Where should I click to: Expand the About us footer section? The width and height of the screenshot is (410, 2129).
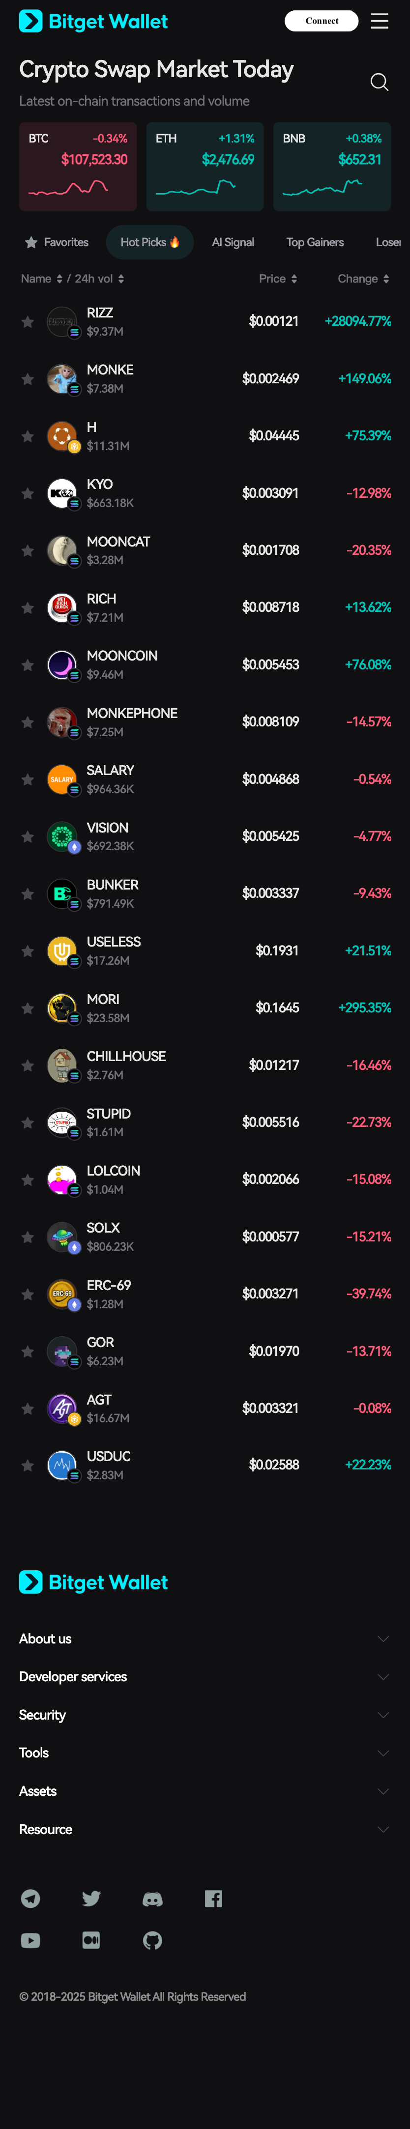(204, 1639)
